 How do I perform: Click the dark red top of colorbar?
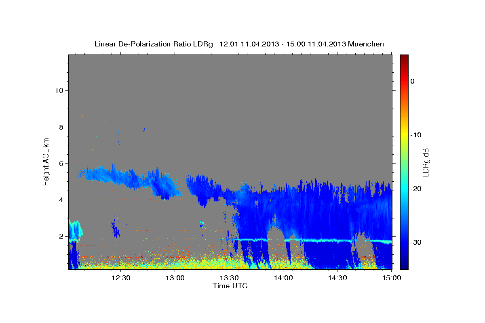tap(404, 59)
